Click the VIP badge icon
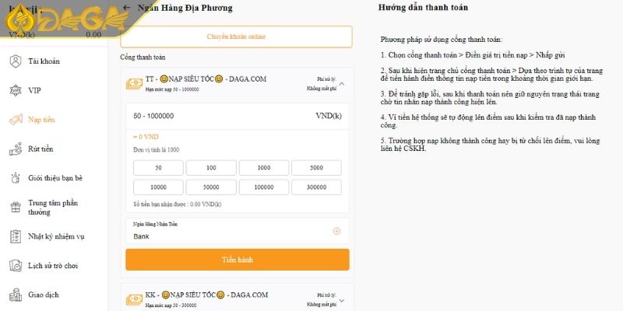 point(15,90)
